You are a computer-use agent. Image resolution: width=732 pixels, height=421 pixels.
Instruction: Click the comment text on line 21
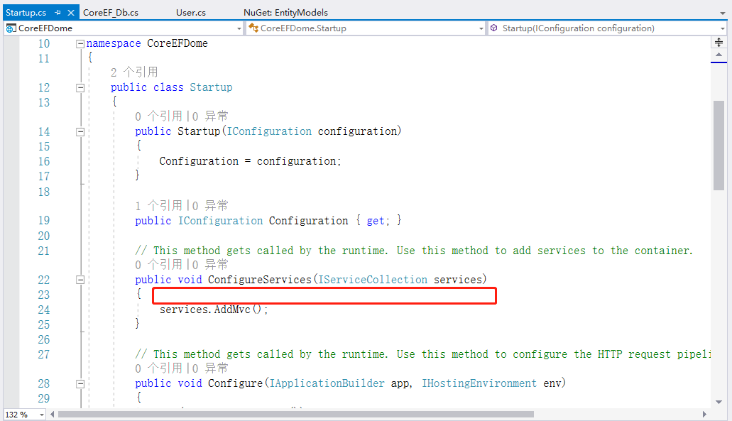click(414, 251)
